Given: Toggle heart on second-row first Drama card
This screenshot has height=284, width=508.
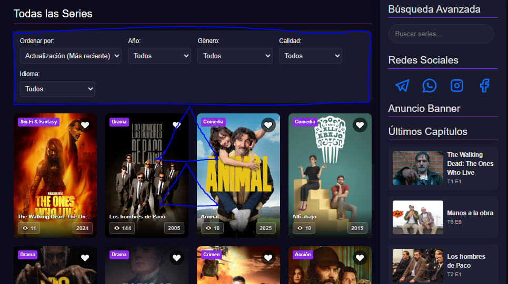Looking at the screenshot, I should (x=85, y=258).
